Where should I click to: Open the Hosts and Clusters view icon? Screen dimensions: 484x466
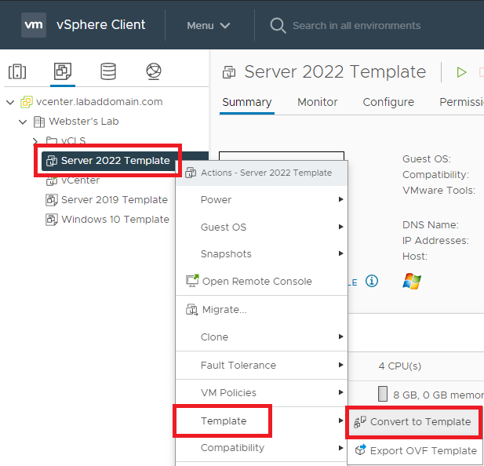coord(17,72)
